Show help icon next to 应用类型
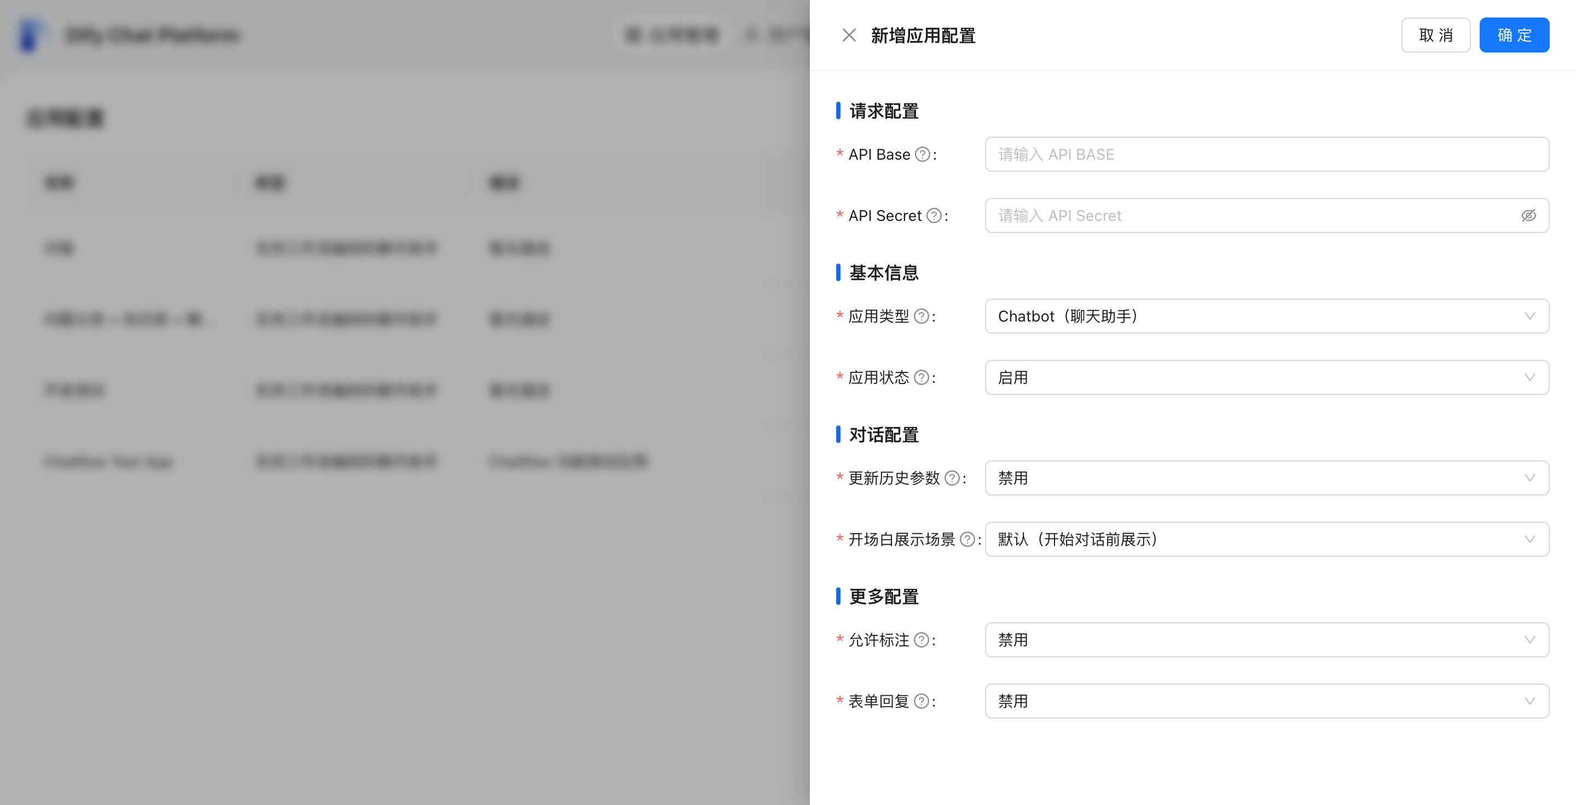Viewport: 1576px width, 805px height. pos(921,317)
